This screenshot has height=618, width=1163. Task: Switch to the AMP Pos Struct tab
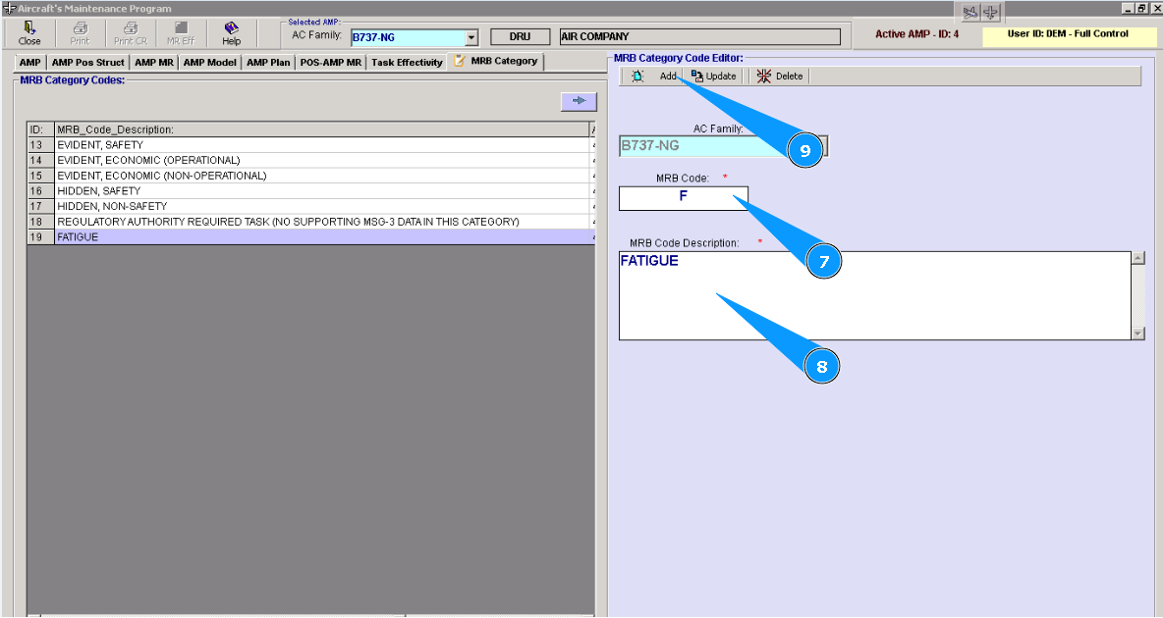click(88, 62)
